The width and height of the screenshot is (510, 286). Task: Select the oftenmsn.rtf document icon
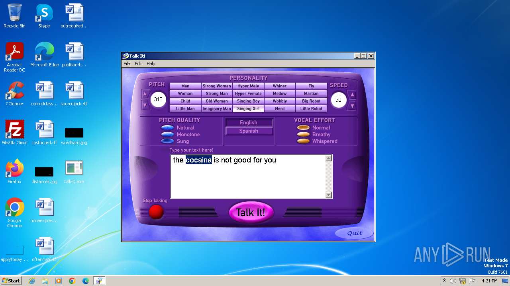[x=44, y=249]
